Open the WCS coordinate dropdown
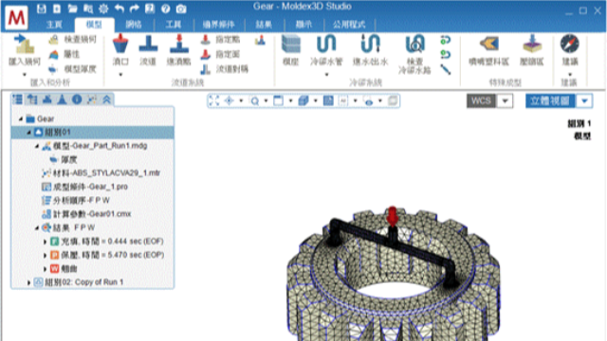 coord(505,101)
